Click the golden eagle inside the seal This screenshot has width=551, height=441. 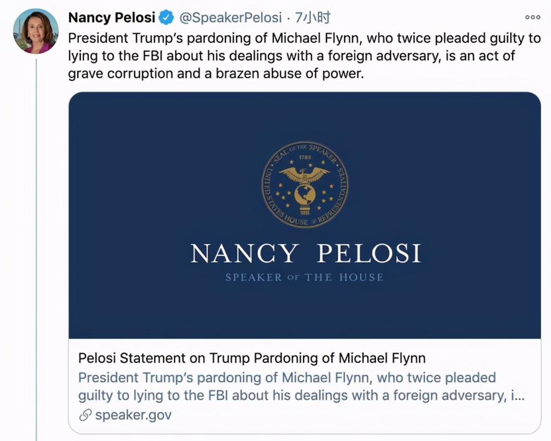(304, 174)
